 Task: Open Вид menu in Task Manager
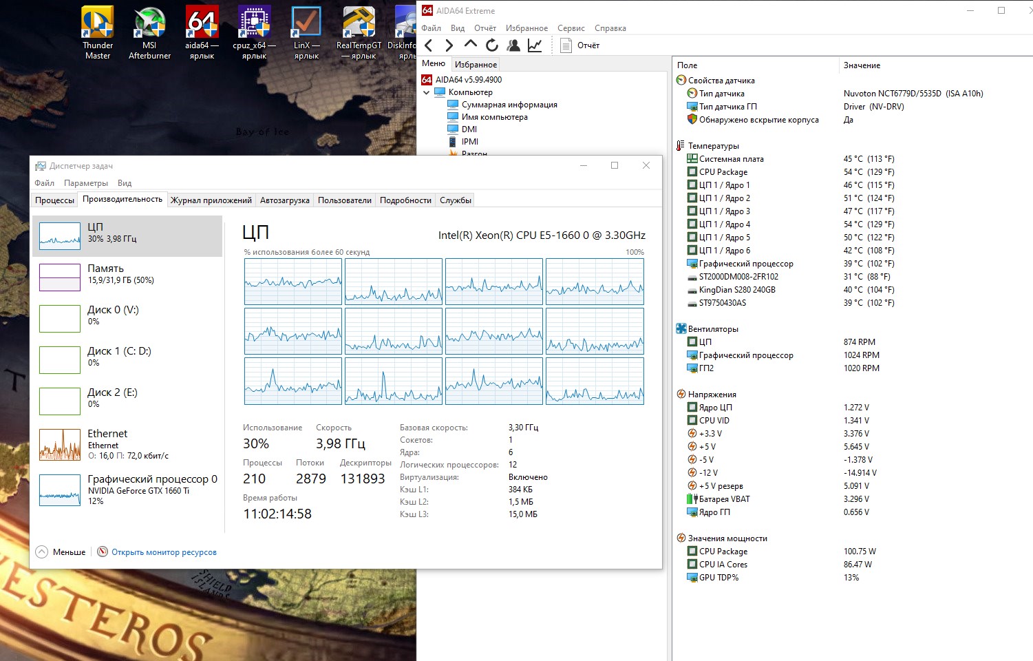point(125,183)
